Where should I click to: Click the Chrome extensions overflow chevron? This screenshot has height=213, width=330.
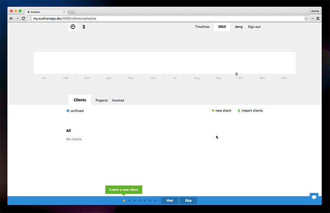tap(313, 18)
